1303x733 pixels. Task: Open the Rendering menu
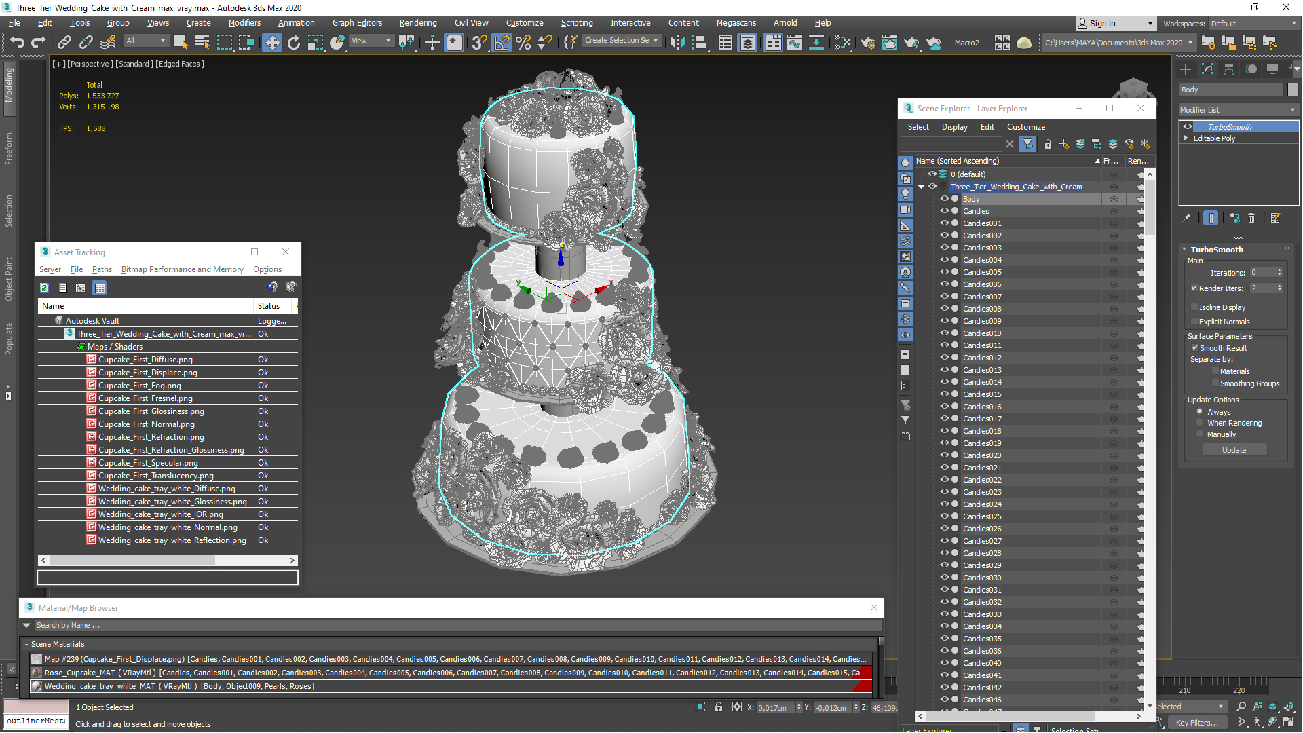(417, 23)
